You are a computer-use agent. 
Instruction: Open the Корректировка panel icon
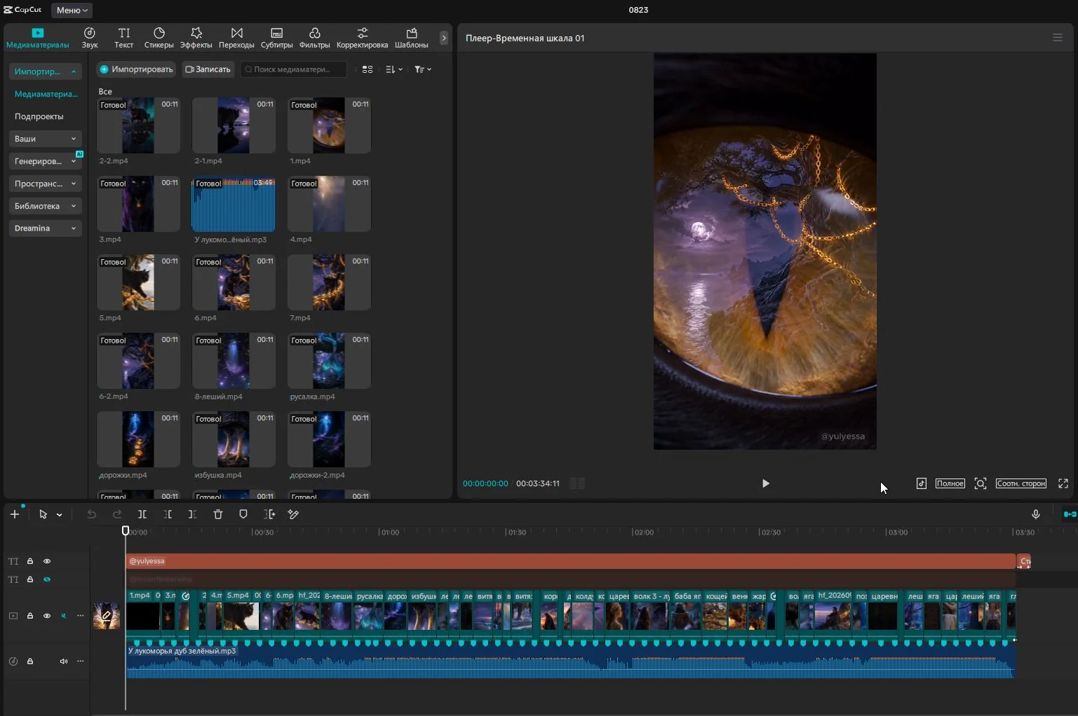[x=363, y=38]
